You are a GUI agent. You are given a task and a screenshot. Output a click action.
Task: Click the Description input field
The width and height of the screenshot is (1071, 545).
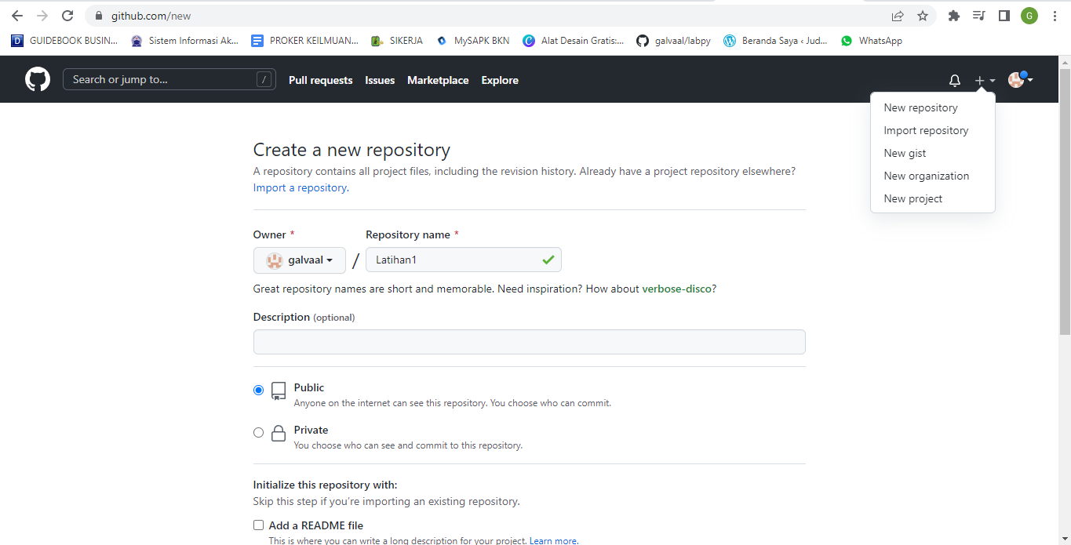click(x=529, y=342)
